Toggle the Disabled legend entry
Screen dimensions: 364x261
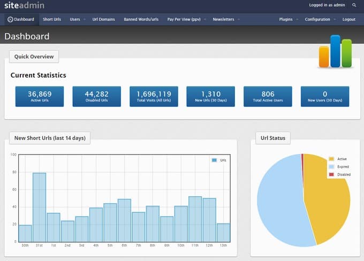click(331, 175)
